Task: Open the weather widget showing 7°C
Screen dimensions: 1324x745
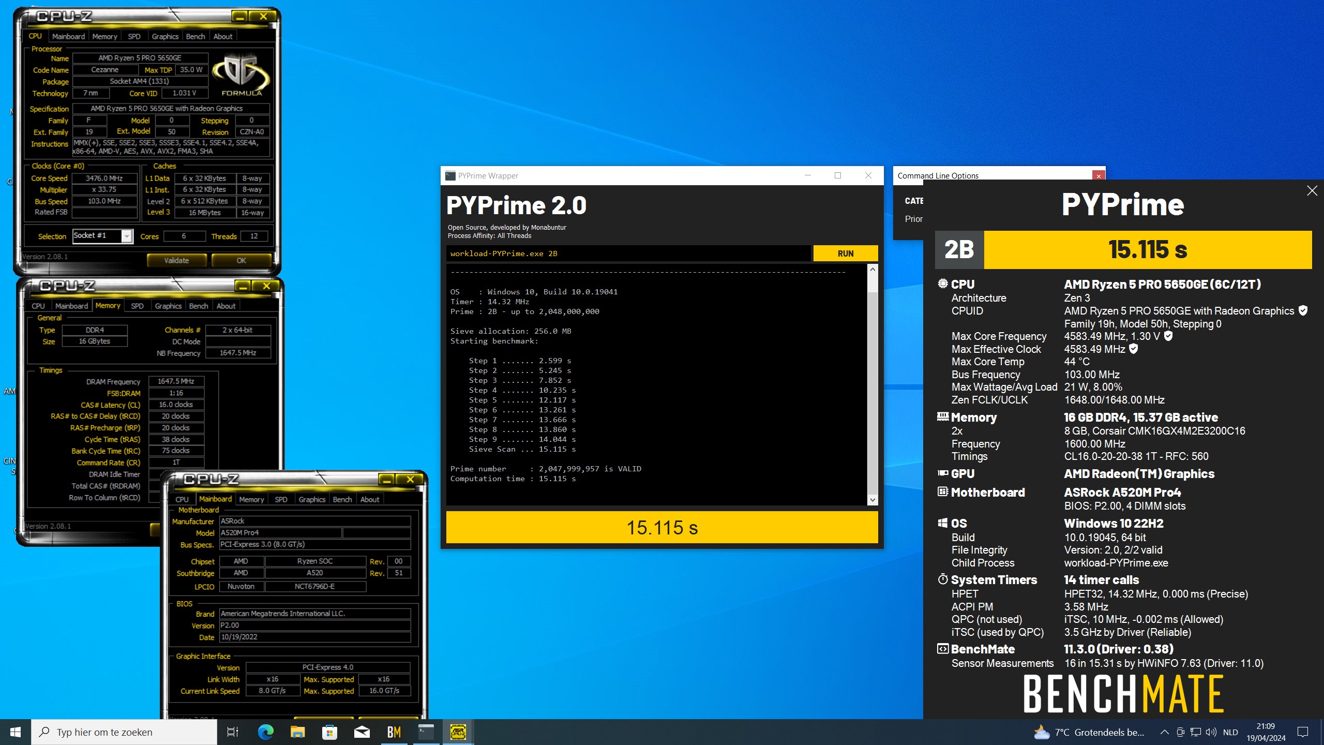Action: [x=1089, y=732]
